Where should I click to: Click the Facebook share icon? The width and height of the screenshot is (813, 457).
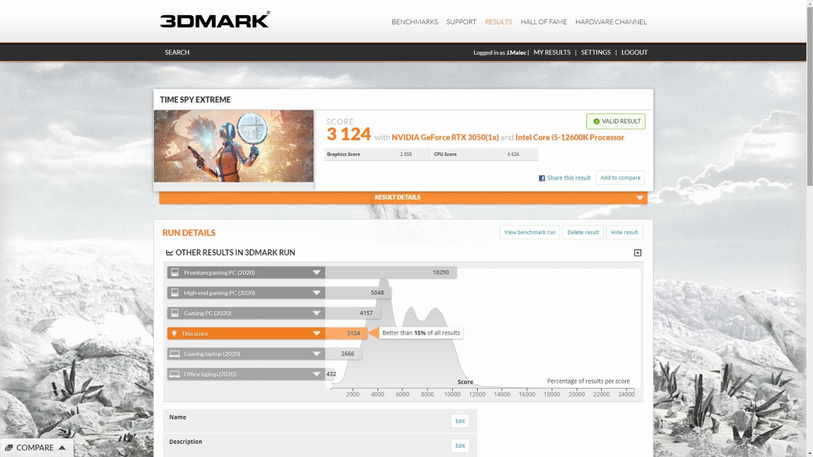click(x=542, y=178)
